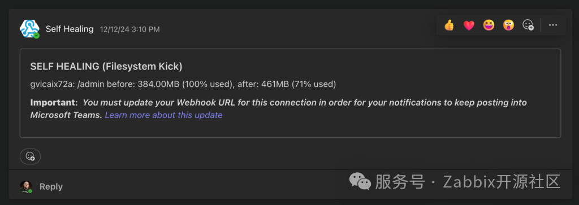React with the red heart emoji
The width and height of the screenshot is (579, 205).
tap(469, 25)
